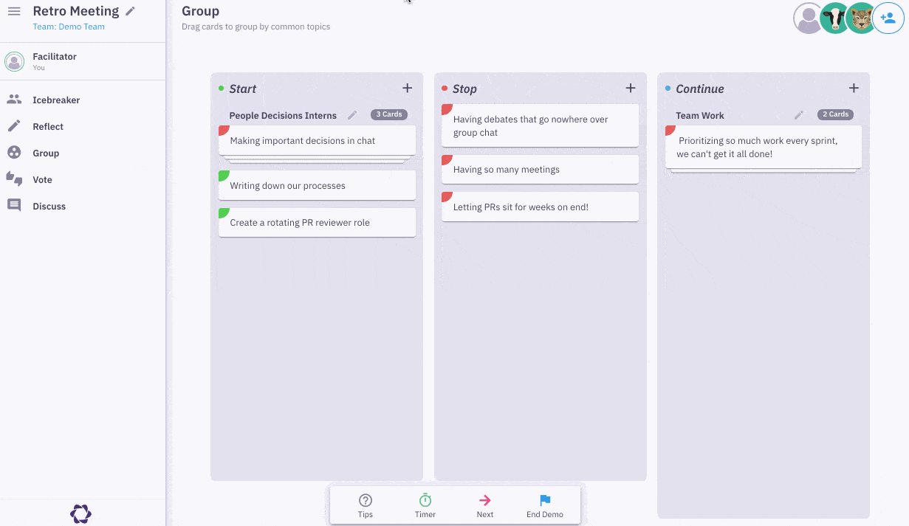Screen dimensions: 909x526
Task: Click the Continue column heading
Action: click(x=700, y=89)
